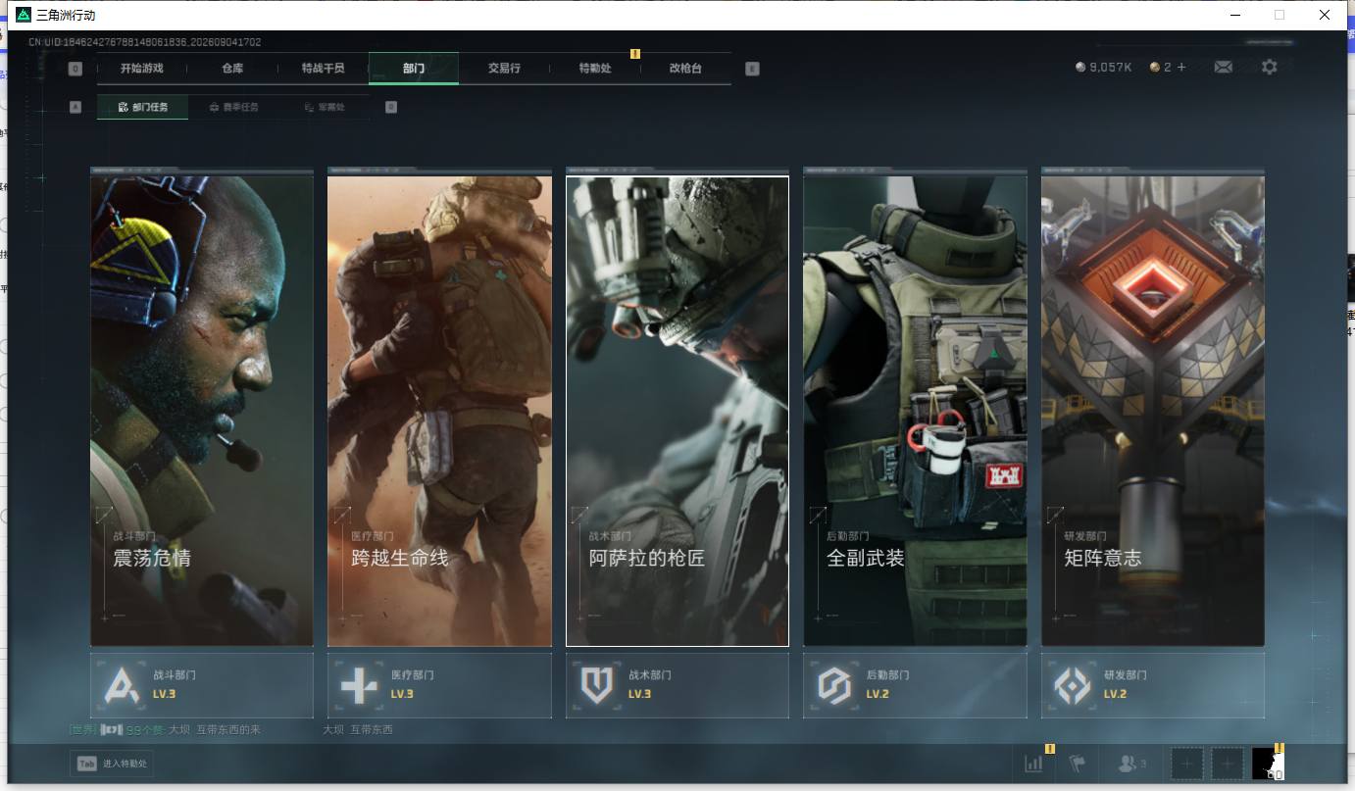Click the A key hint icon

[75, 107]
